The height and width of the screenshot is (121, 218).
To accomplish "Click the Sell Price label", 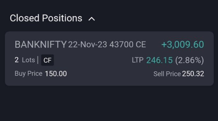I will 167,74.
